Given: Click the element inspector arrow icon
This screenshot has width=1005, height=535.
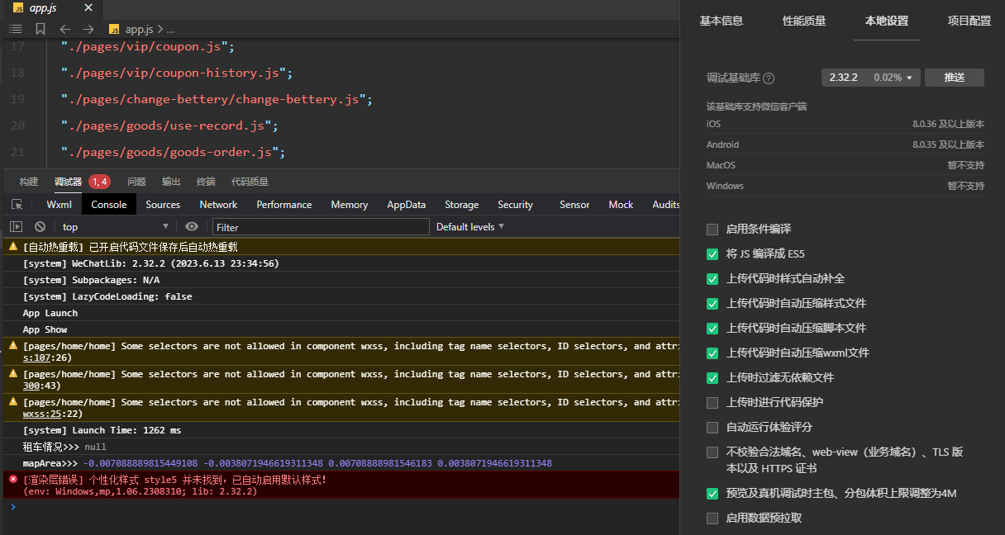Looking at the screenshot, I should click(x=17, y=205).
